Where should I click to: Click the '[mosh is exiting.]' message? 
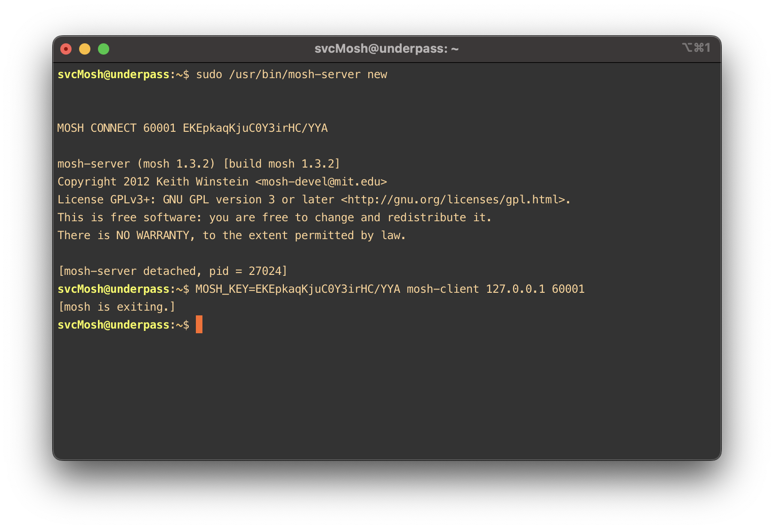pyautogui.click(x=116, y=307)
